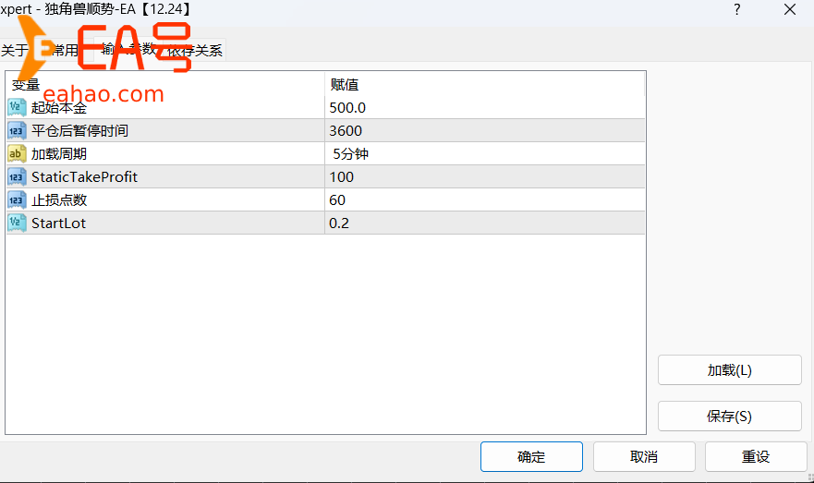Click the 取消 button
Image resolution: width=814 pixels, height=483 pixels.
pyautogui.click(x=644, y=456)
